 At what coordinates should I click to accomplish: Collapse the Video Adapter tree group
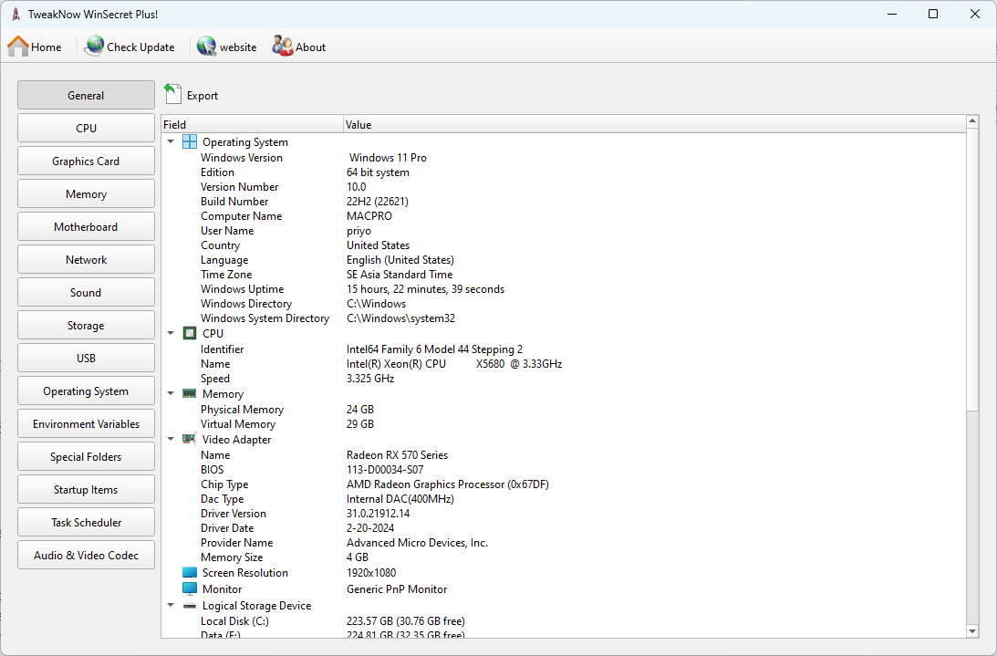171,438
